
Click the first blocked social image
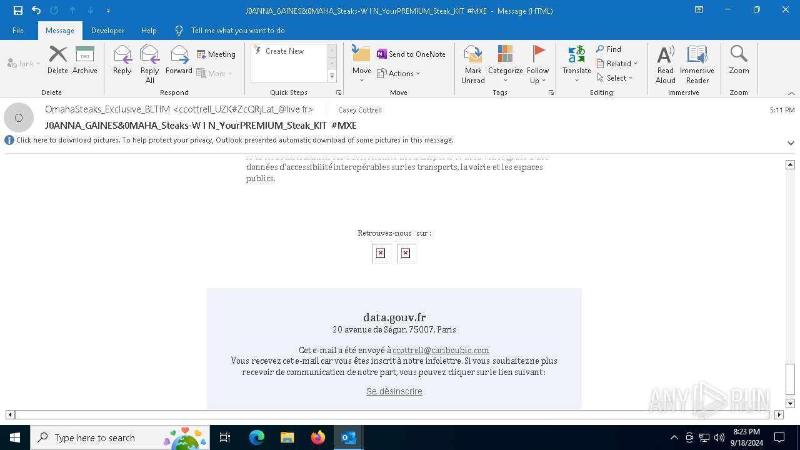click(x=381, y=253)
